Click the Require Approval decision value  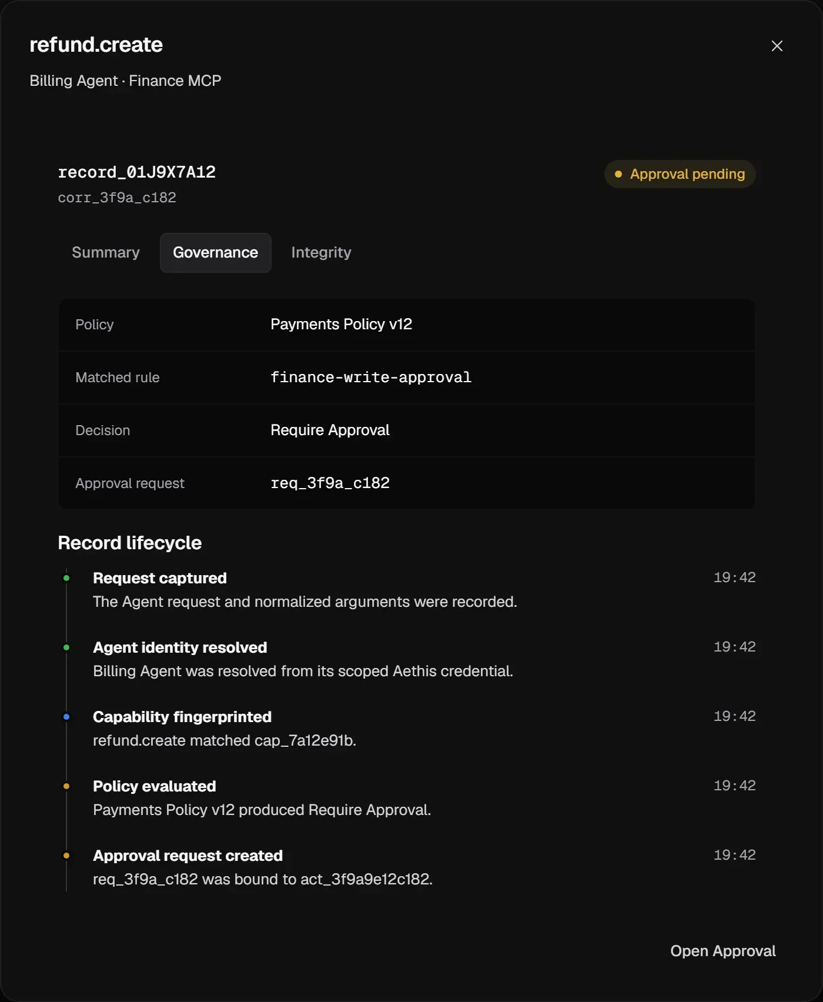(330, 430)
